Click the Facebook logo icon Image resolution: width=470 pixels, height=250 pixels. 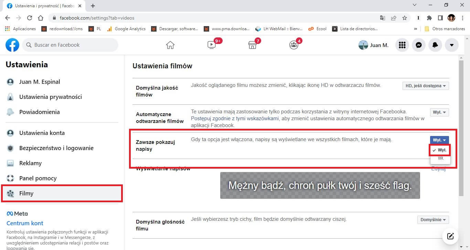pyautogui.click(x=12, y=45)
